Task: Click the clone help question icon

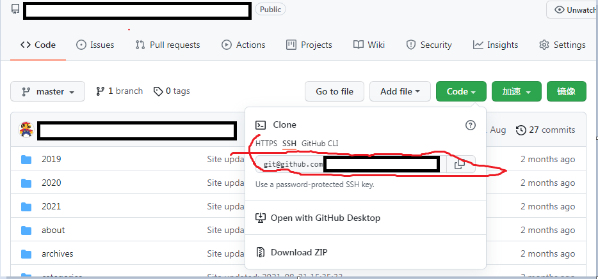Action: (471, 125)
